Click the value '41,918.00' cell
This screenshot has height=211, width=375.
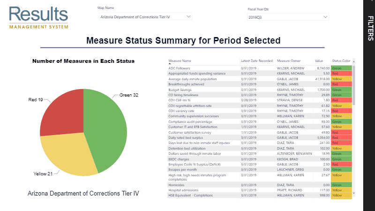pyautogui.click(x=322, y=79)
